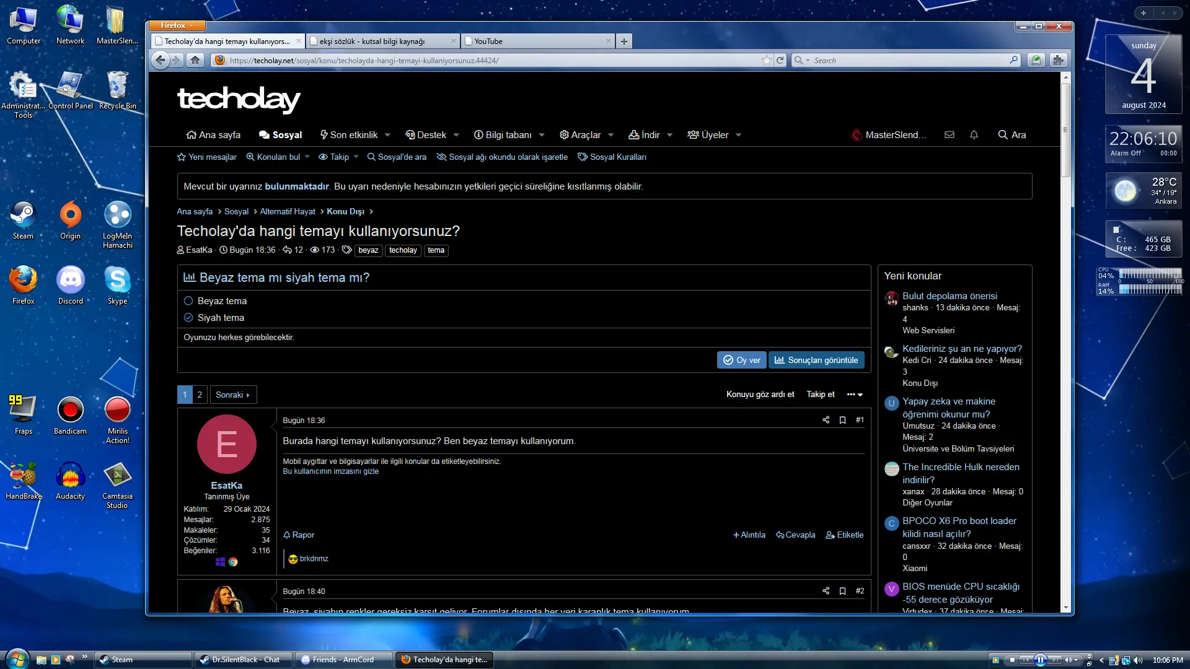Open Firefox downloads toolbar icon
The image size is (1190, 669).
point(1036,60)
